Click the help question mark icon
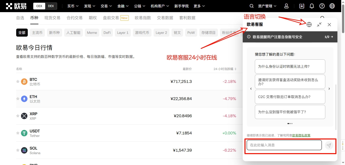Image resolution: width=345 pixels, height=165 pixels. (x=322, y=6)
